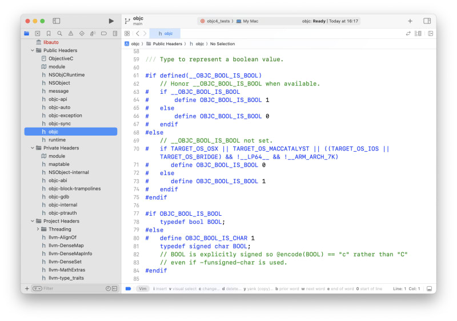Select the objc4_tests scheme
The width and height of the screenshot is (457, 321).
(x=215, y=21)
